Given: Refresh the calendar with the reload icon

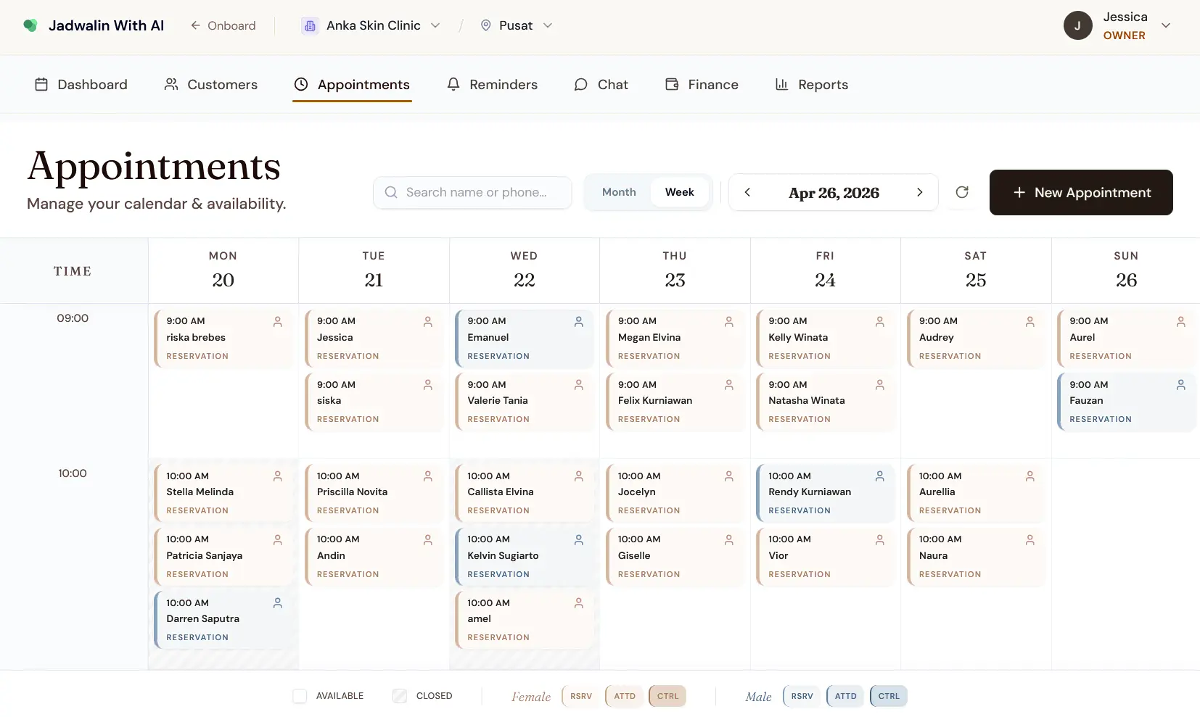Looking at the screenshot, I should pyautogui.click(x=963, y=191).
